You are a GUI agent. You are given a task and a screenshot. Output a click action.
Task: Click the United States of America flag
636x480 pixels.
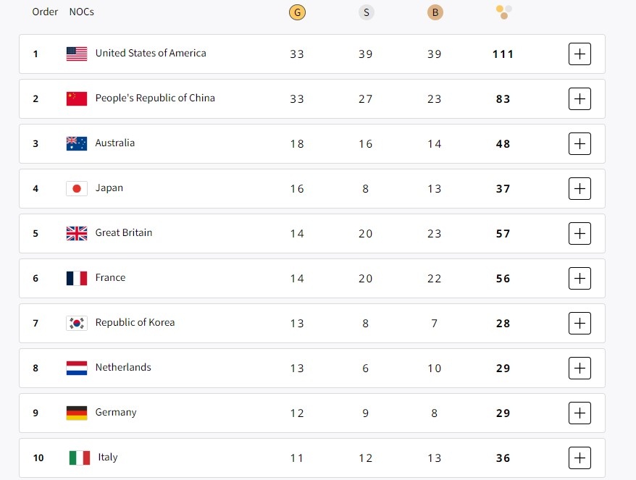(77, 54)
